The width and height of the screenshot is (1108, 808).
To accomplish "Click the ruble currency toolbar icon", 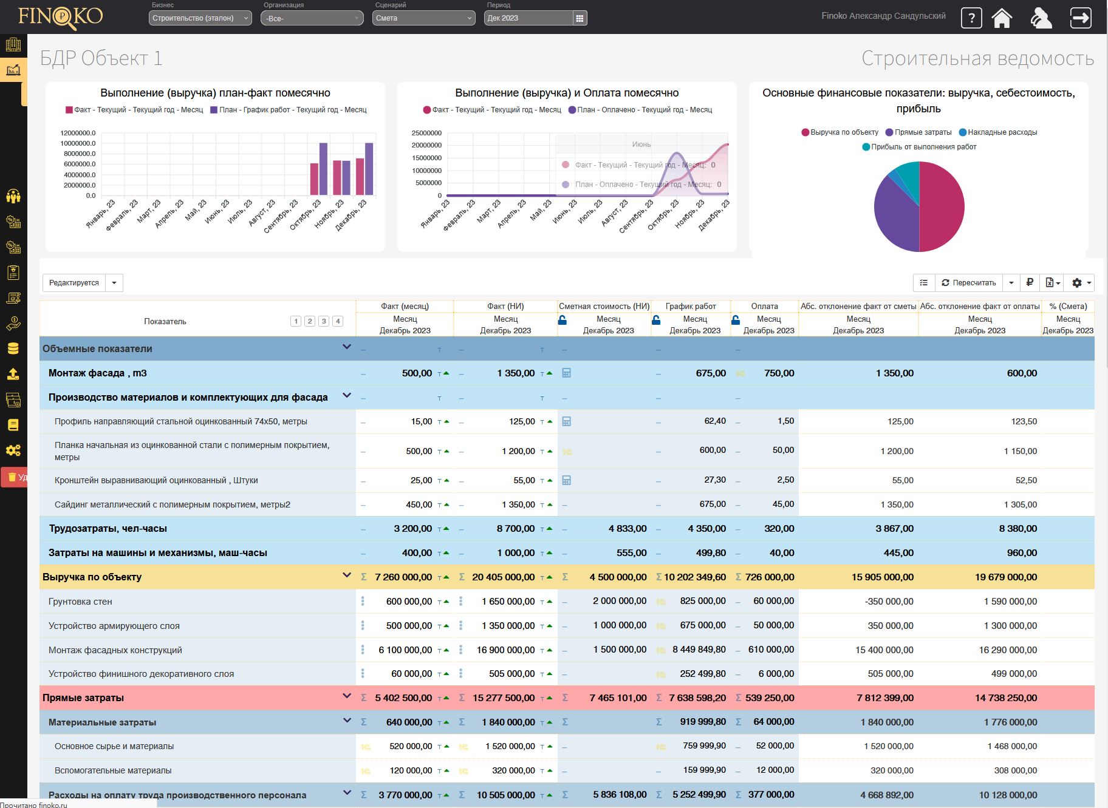I will 1030,282.
